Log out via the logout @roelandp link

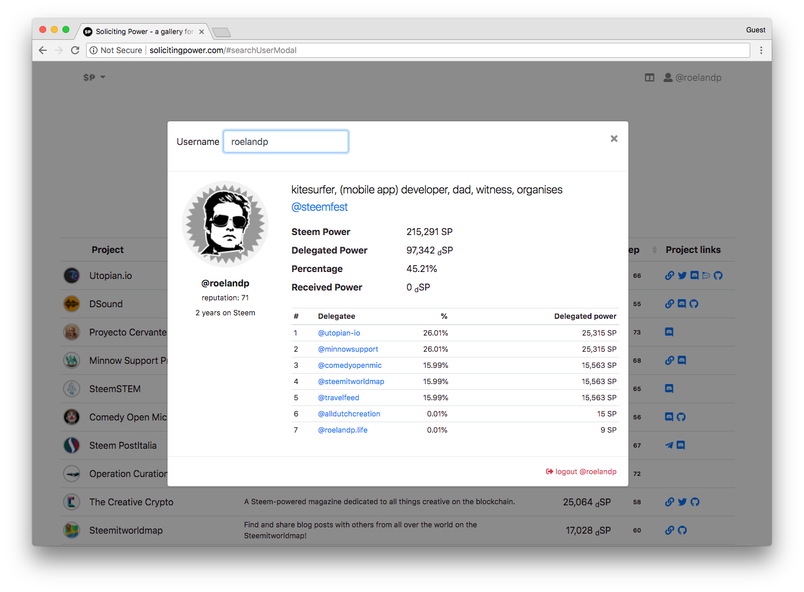coord(581,471)
